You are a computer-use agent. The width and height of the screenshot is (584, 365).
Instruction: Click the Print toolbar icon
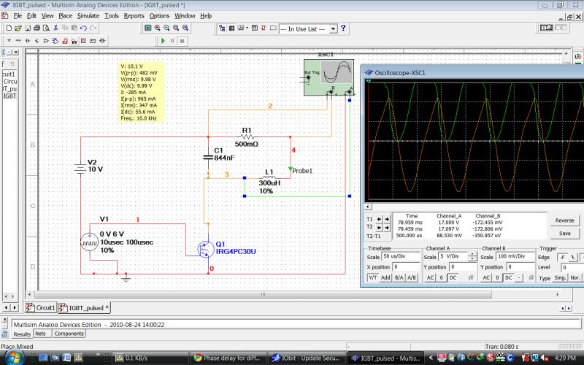click(x=37, y=28)
